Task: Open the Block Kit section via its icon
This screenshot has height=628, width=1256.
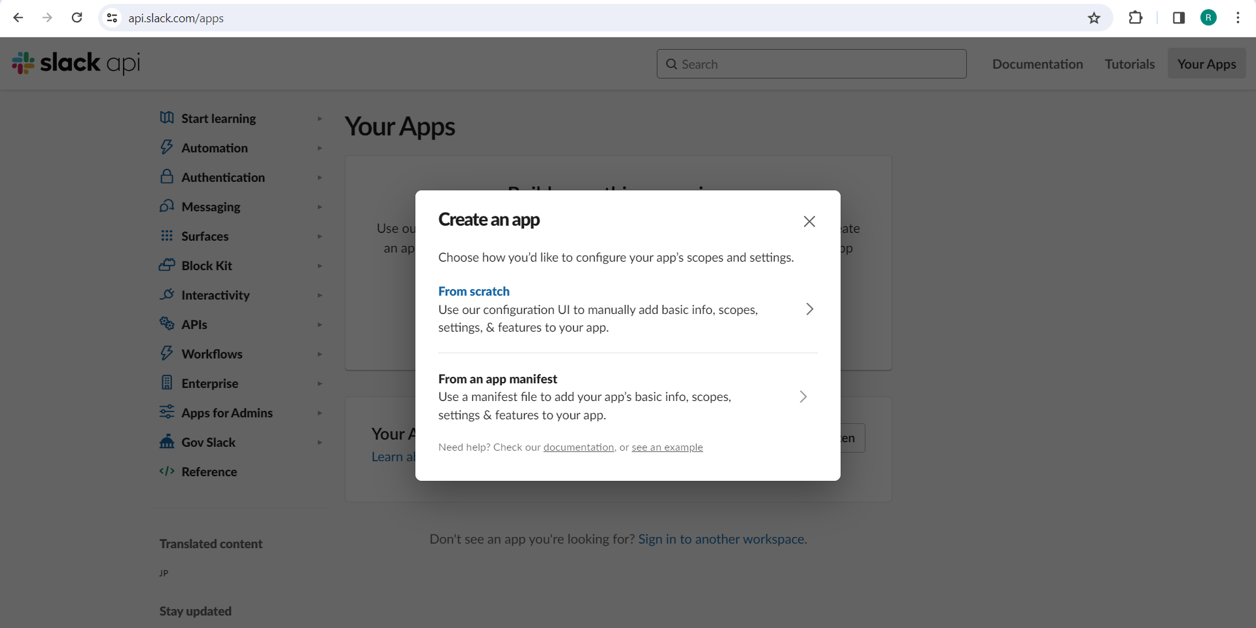Action: (x=167, y=266)
